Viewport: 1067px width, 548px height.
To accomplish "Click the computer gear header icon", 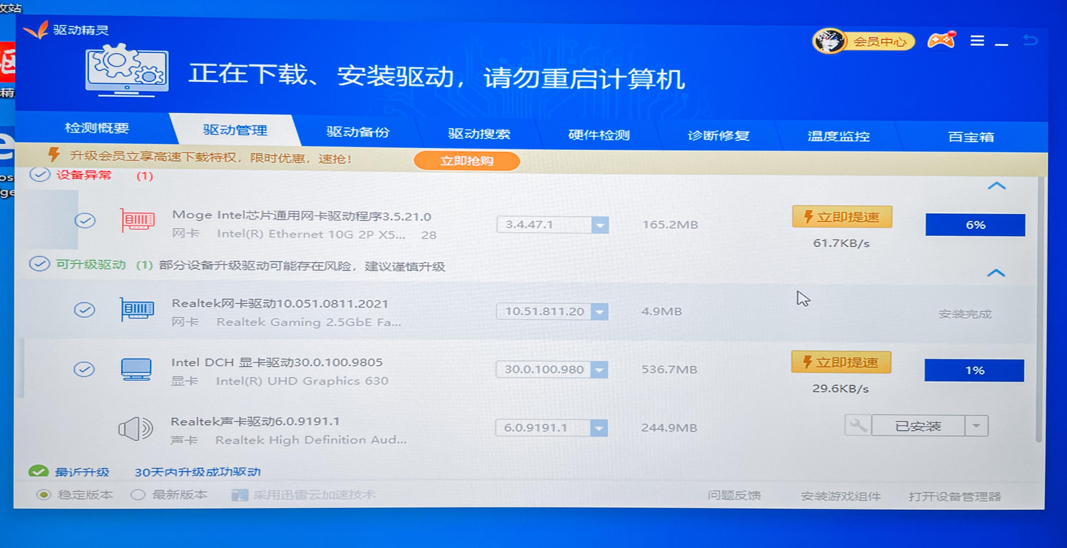I will click(x=127, y=70).
